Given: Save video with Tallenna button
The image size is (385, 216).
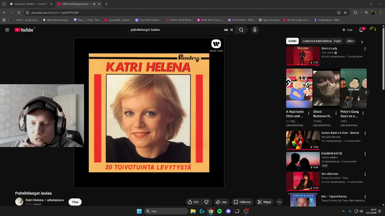Looking at the screenshot, I should click(242, 202).
